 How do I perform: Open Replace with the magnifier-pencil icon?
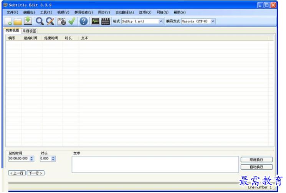pyautogui.click(x=50, y=21)
